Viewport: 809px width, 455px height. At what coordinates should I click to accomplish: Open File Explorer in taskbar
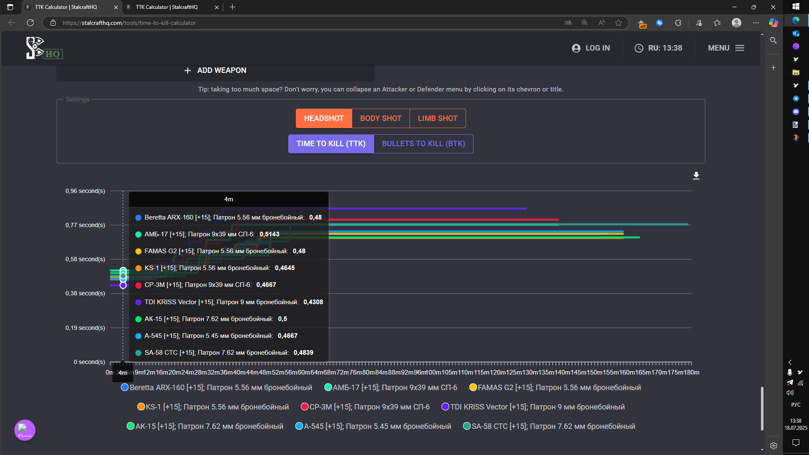coord(796,72)
